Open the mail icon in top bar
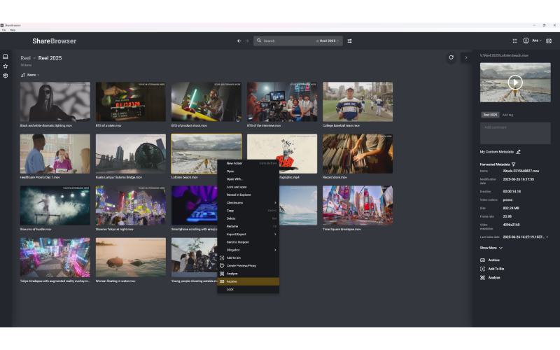Screen dimensions: 560x350 (549, 41)
